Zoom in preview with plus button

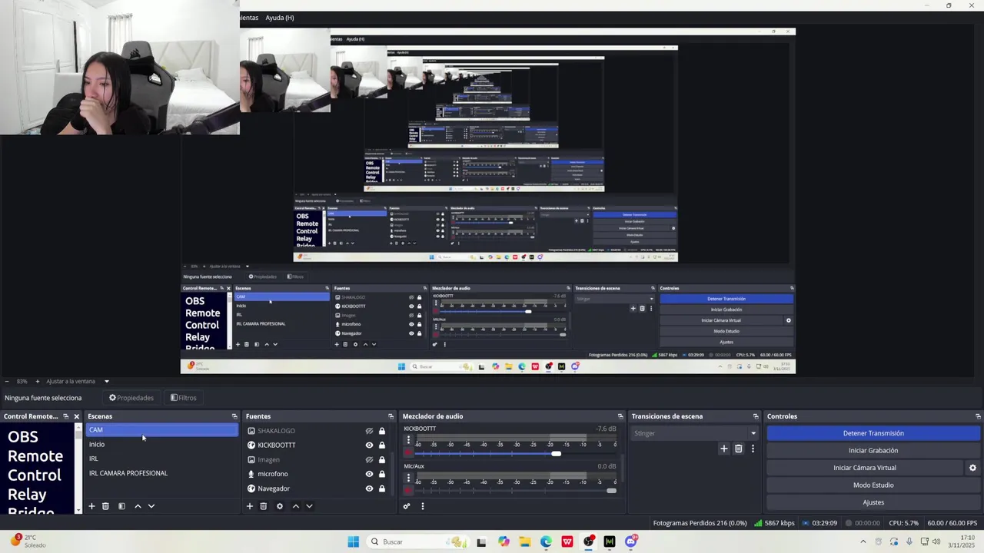point(37,381)
